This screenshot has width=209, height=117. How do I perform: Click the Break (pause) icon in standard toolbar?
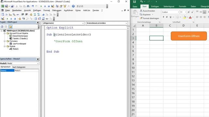(x=45, y=6)
